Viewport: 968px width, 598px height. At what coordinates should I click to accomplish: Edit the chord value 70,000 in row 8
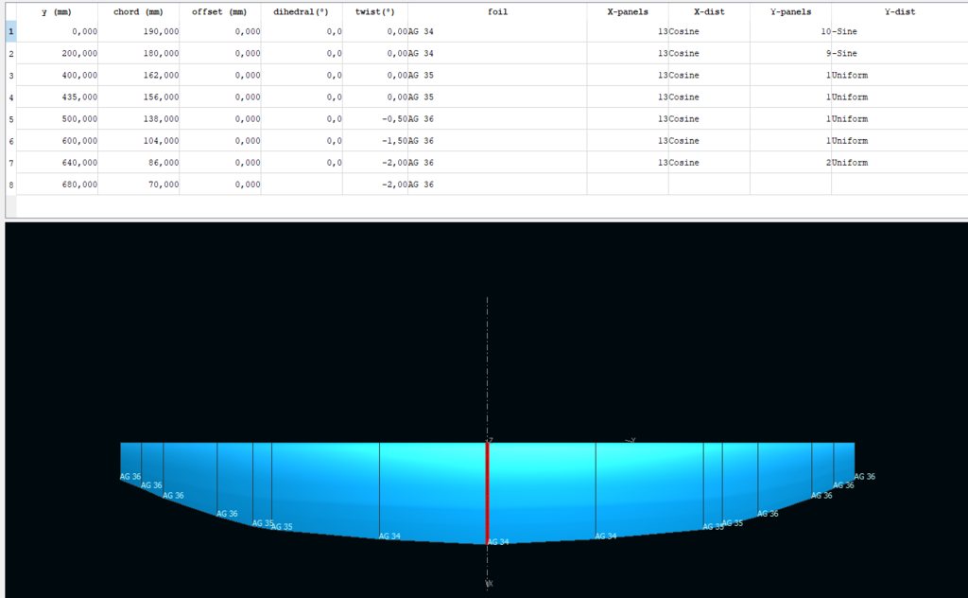(x=139, y=185)
